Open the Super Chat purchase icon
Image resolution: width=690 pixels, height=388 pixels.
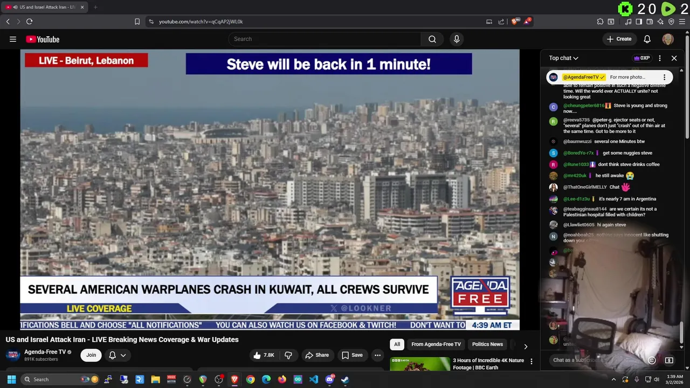[x=669, y=360]
